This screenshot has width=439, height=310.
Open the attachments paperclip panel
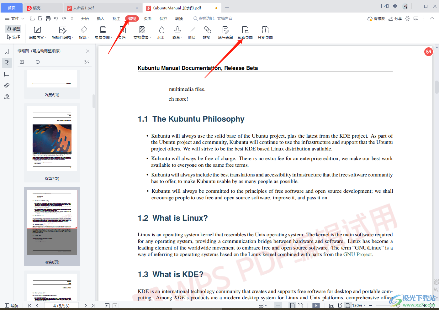coord(7,85)
